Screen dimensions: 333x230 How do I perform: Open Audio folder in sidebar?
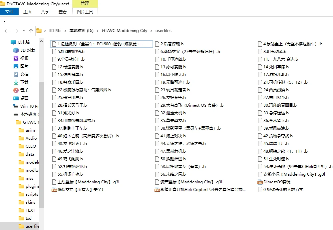pyautogui.click(x=28, y=138)
